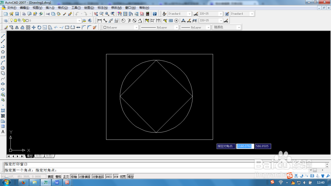Toggle 对象捕捉 object snap
The image size is (331, 186).
[84, 177]
